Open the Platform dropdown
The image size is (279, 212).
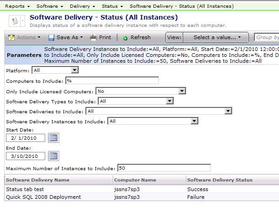(x=55, y=70)
